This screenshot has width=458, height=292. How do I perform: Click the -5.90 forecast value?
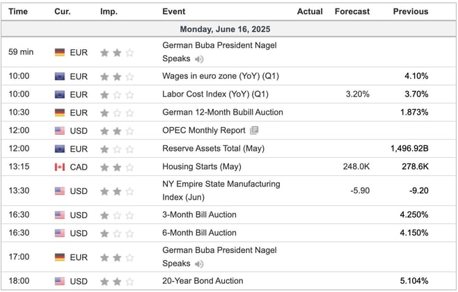360,190
